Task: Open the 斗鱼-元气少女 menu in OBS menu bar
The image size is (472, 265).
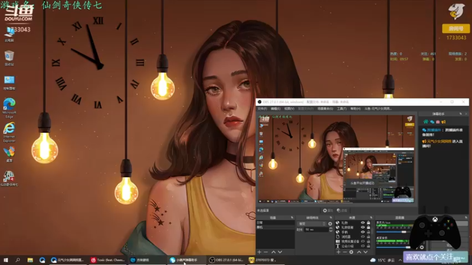Action: pos(378,108)
